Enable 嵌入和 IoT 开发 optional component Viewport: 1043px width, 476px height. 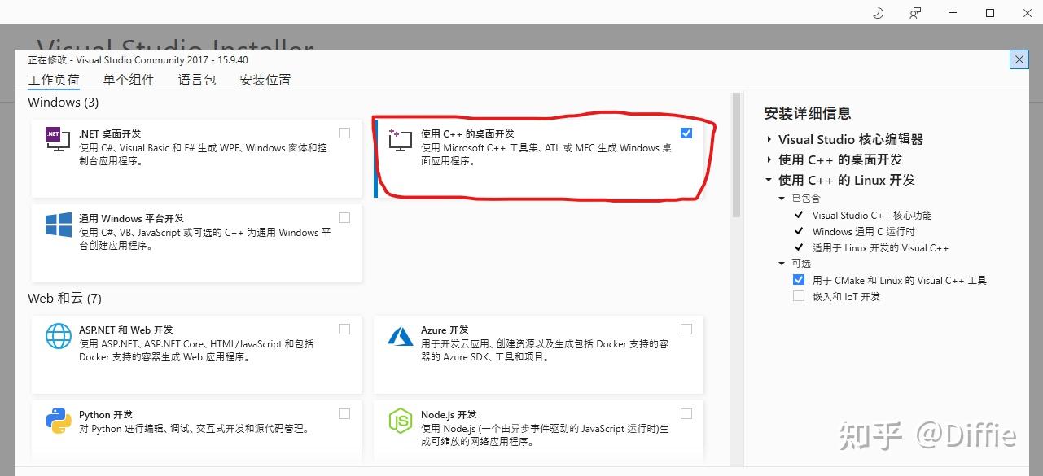pyautogui.click(x=799, y=296)
